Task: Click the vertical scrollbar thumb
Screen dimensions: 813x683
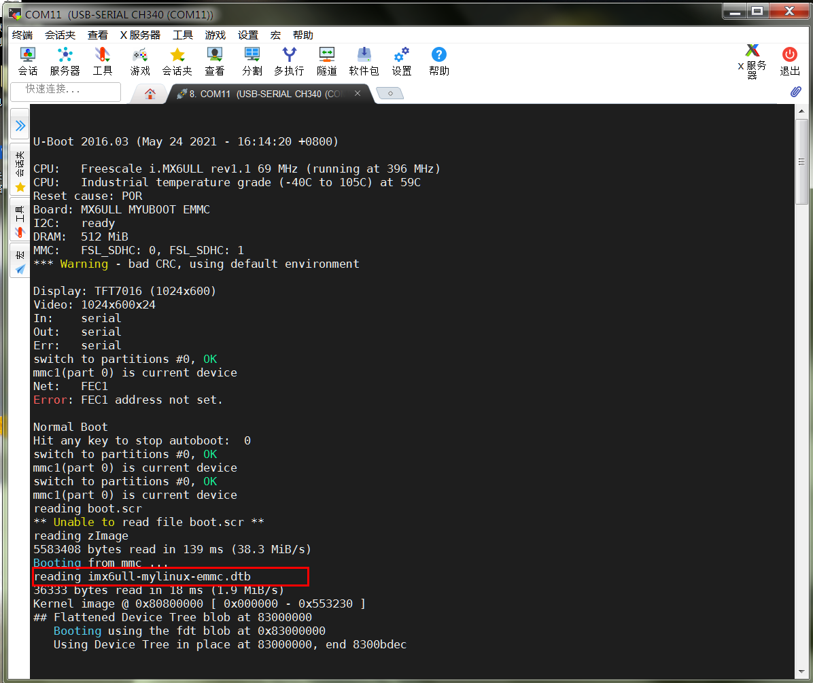Action: [801, 162]
